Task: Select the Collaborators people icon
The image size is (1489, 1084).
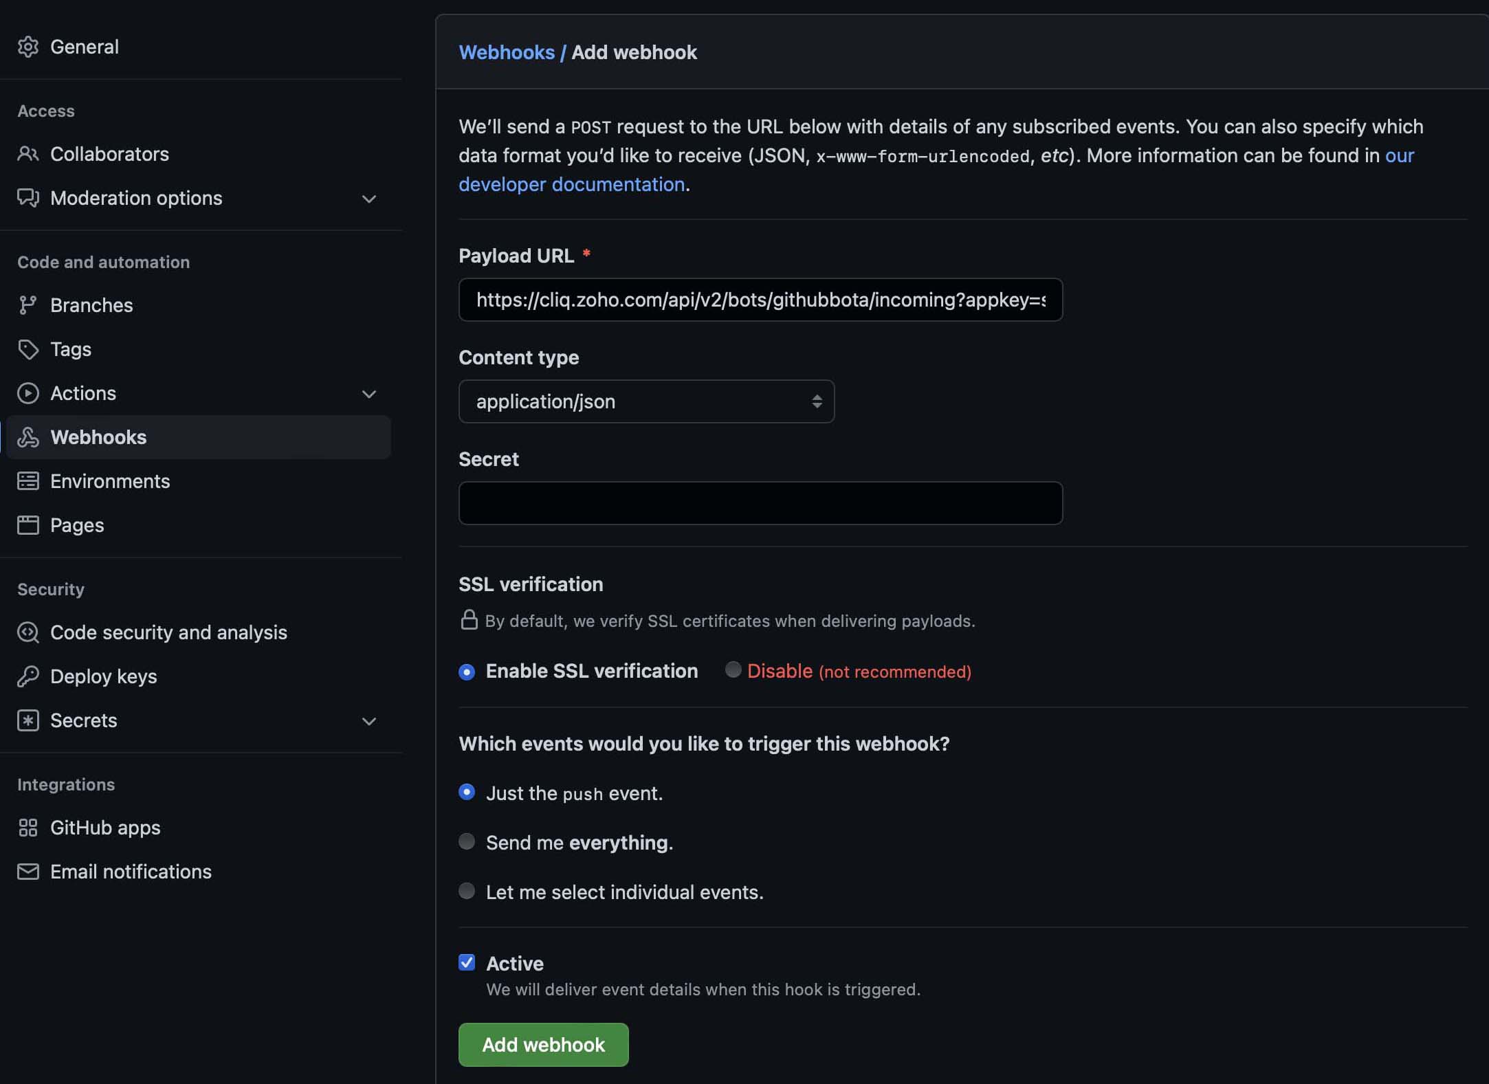Action: pos(28,154)
